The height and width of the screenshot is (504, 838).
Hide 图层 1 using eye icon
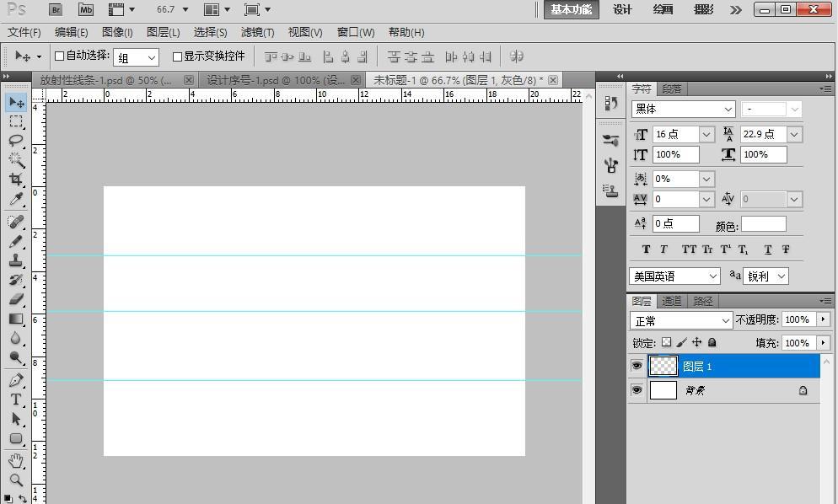(x=637, y=366)
